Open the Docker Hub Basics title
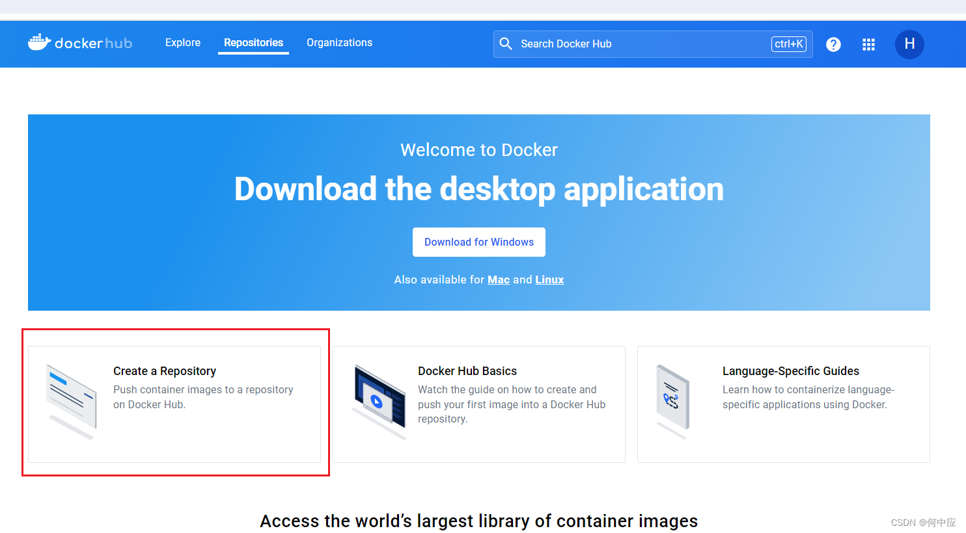The height and width of the screenshot is (533, 966). point(467,371)
